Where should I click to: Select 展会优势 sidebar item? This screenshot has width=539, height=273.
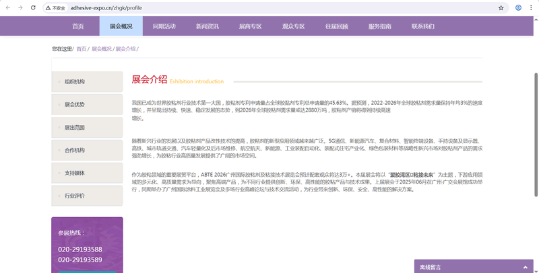(x=74, y=105)
